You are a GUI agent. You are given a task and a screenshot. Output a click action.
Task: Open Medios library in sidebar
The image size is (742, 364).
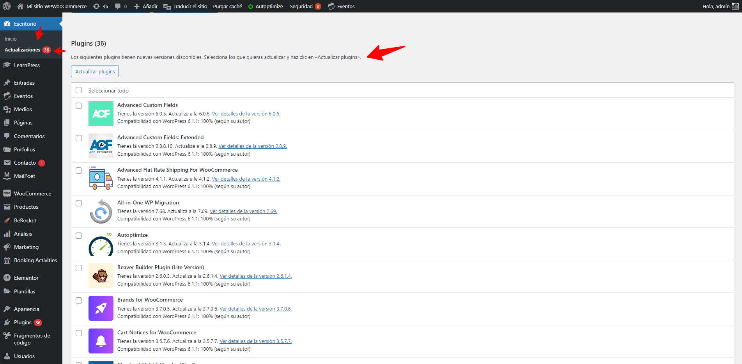point(31,109)
